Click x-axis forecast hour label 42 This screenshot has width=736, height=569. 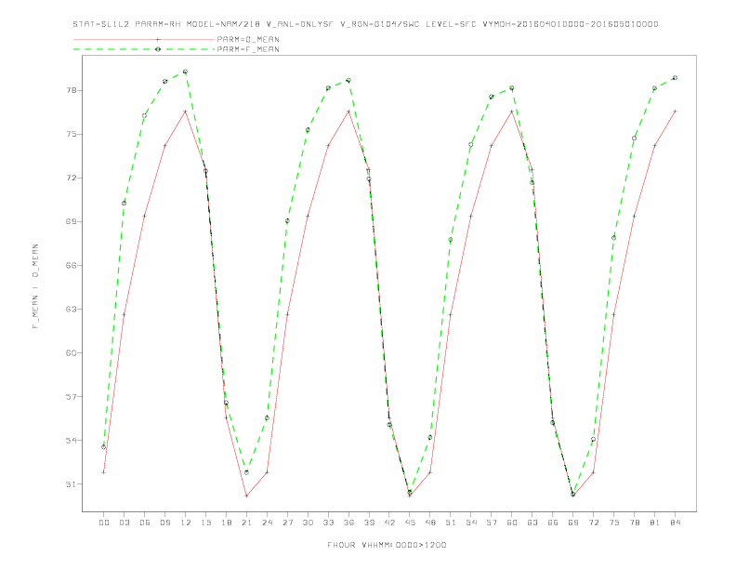[389, 523]
